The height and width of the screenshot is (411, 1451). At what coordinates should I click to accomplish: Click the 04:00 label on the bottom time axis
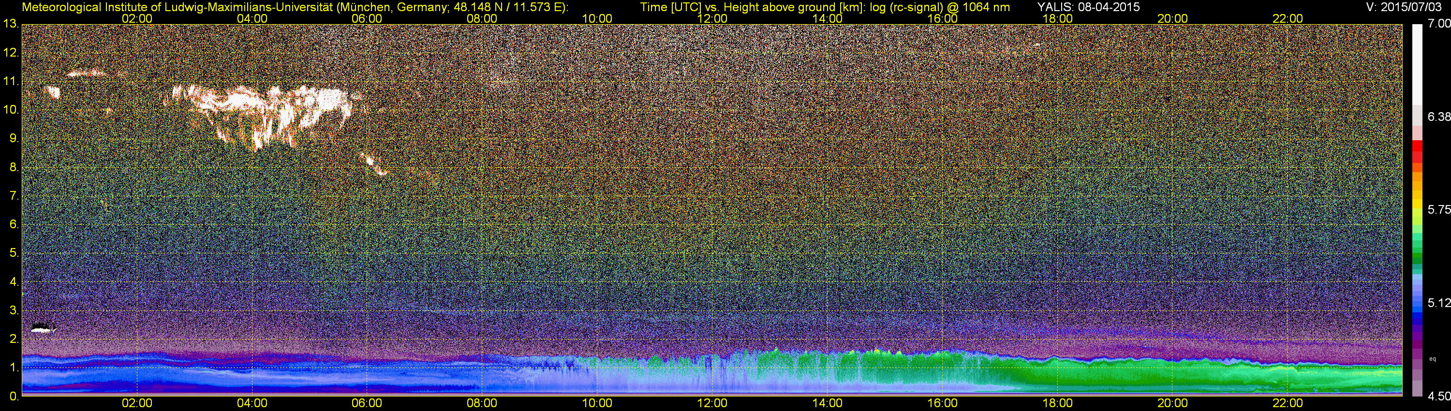[252, 404]
